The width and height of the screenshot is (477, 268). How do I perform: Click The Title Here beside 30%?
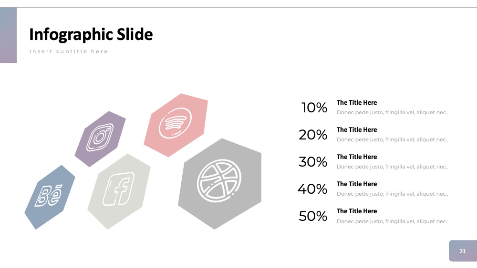tap(356, 157)
